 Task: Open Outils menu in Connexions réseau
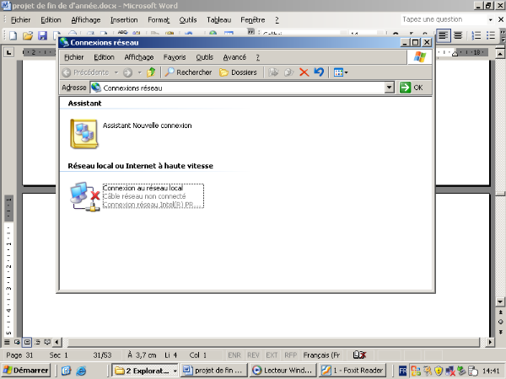(205, 57)
